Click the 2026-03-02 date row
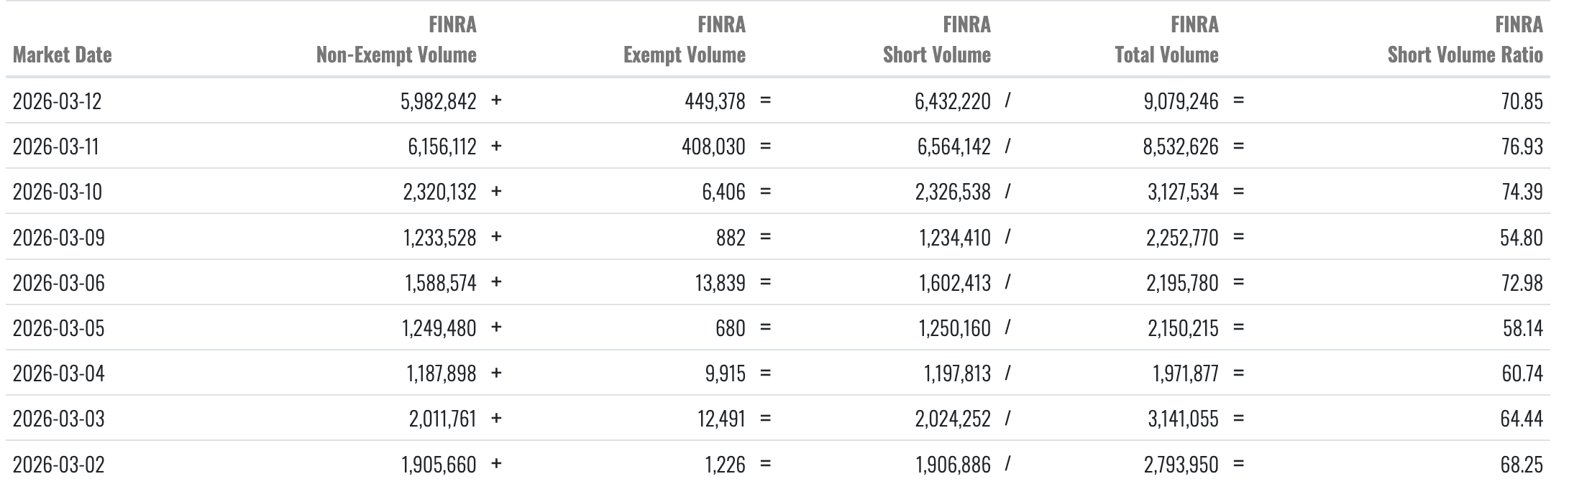The height and width of the screenshot is (484, 1569). point(59,465)
